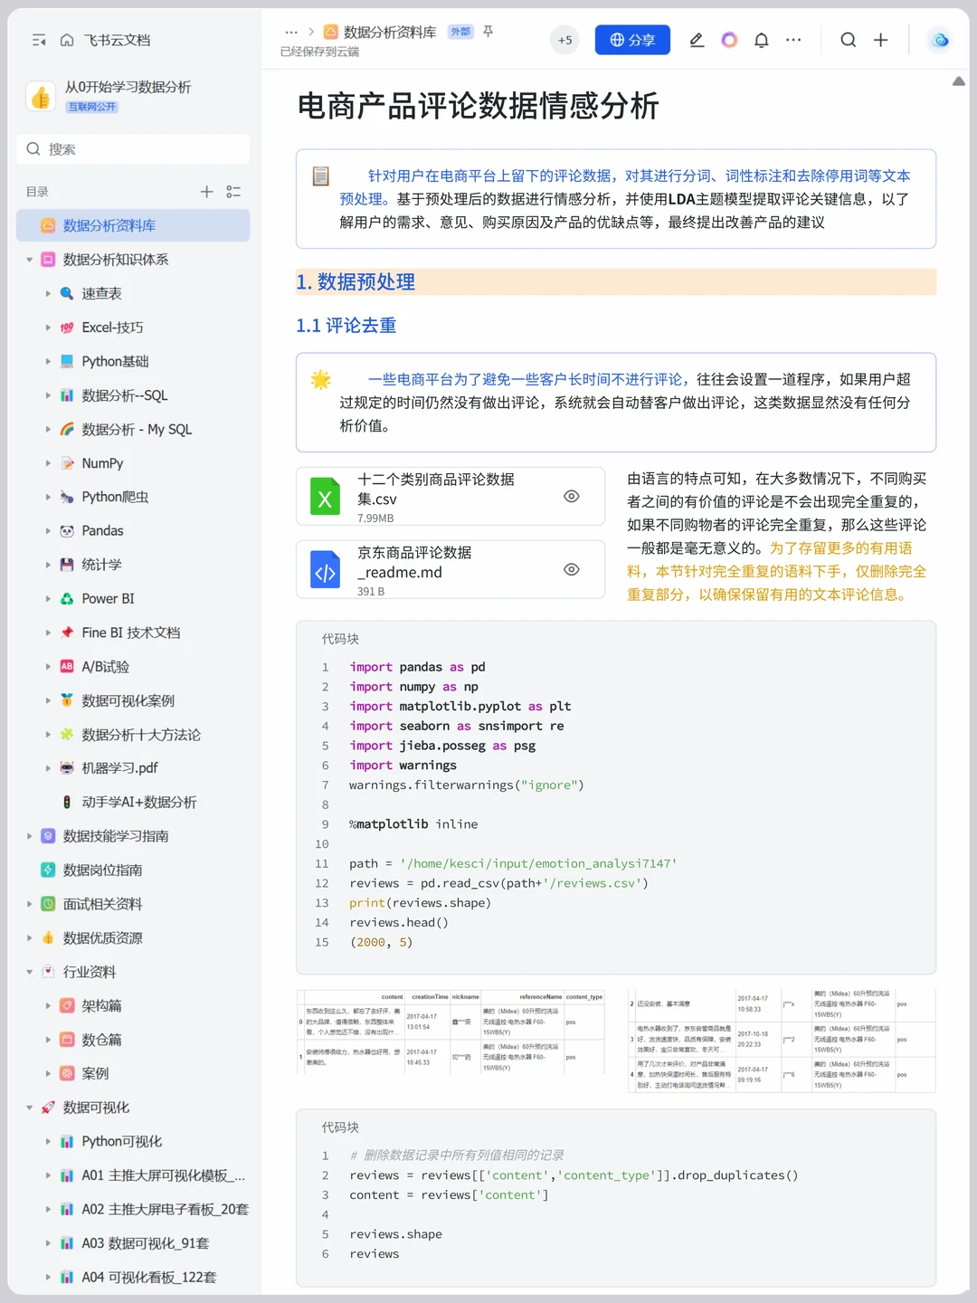
Task: Click scroll-up arrow on document scrollbar
Action: coord(959,81)
